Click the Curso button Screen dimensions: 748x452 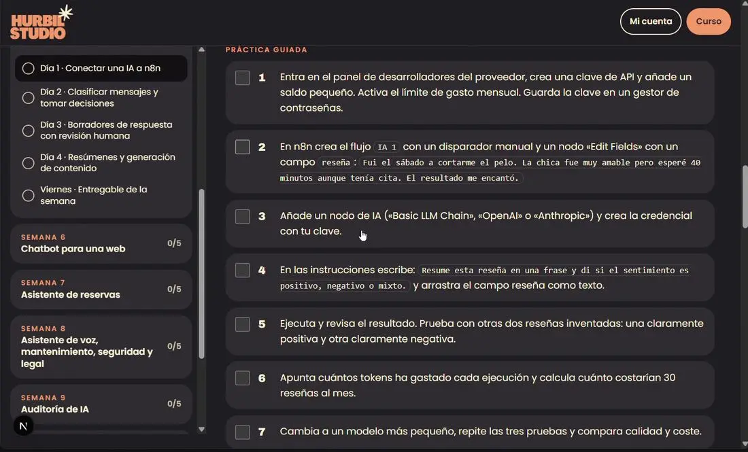(x=709, y=22)
